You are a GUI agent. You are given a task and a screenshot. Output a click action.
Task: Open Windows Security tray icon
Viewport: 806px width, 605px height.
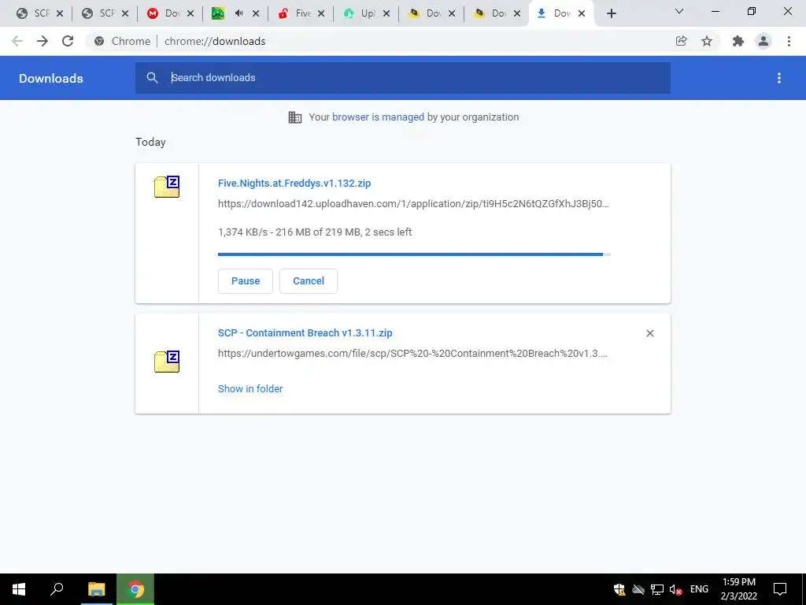[619, 589]
